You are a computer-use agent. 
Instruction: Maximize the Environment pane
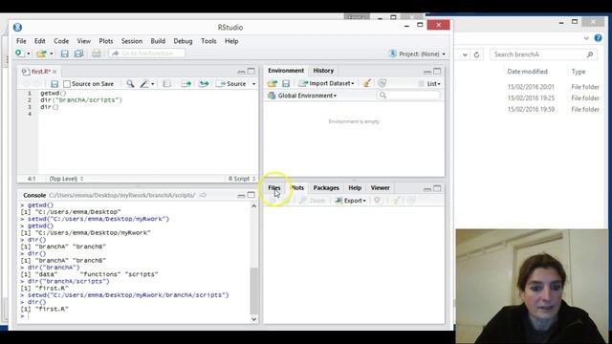(x=437, y=71)
